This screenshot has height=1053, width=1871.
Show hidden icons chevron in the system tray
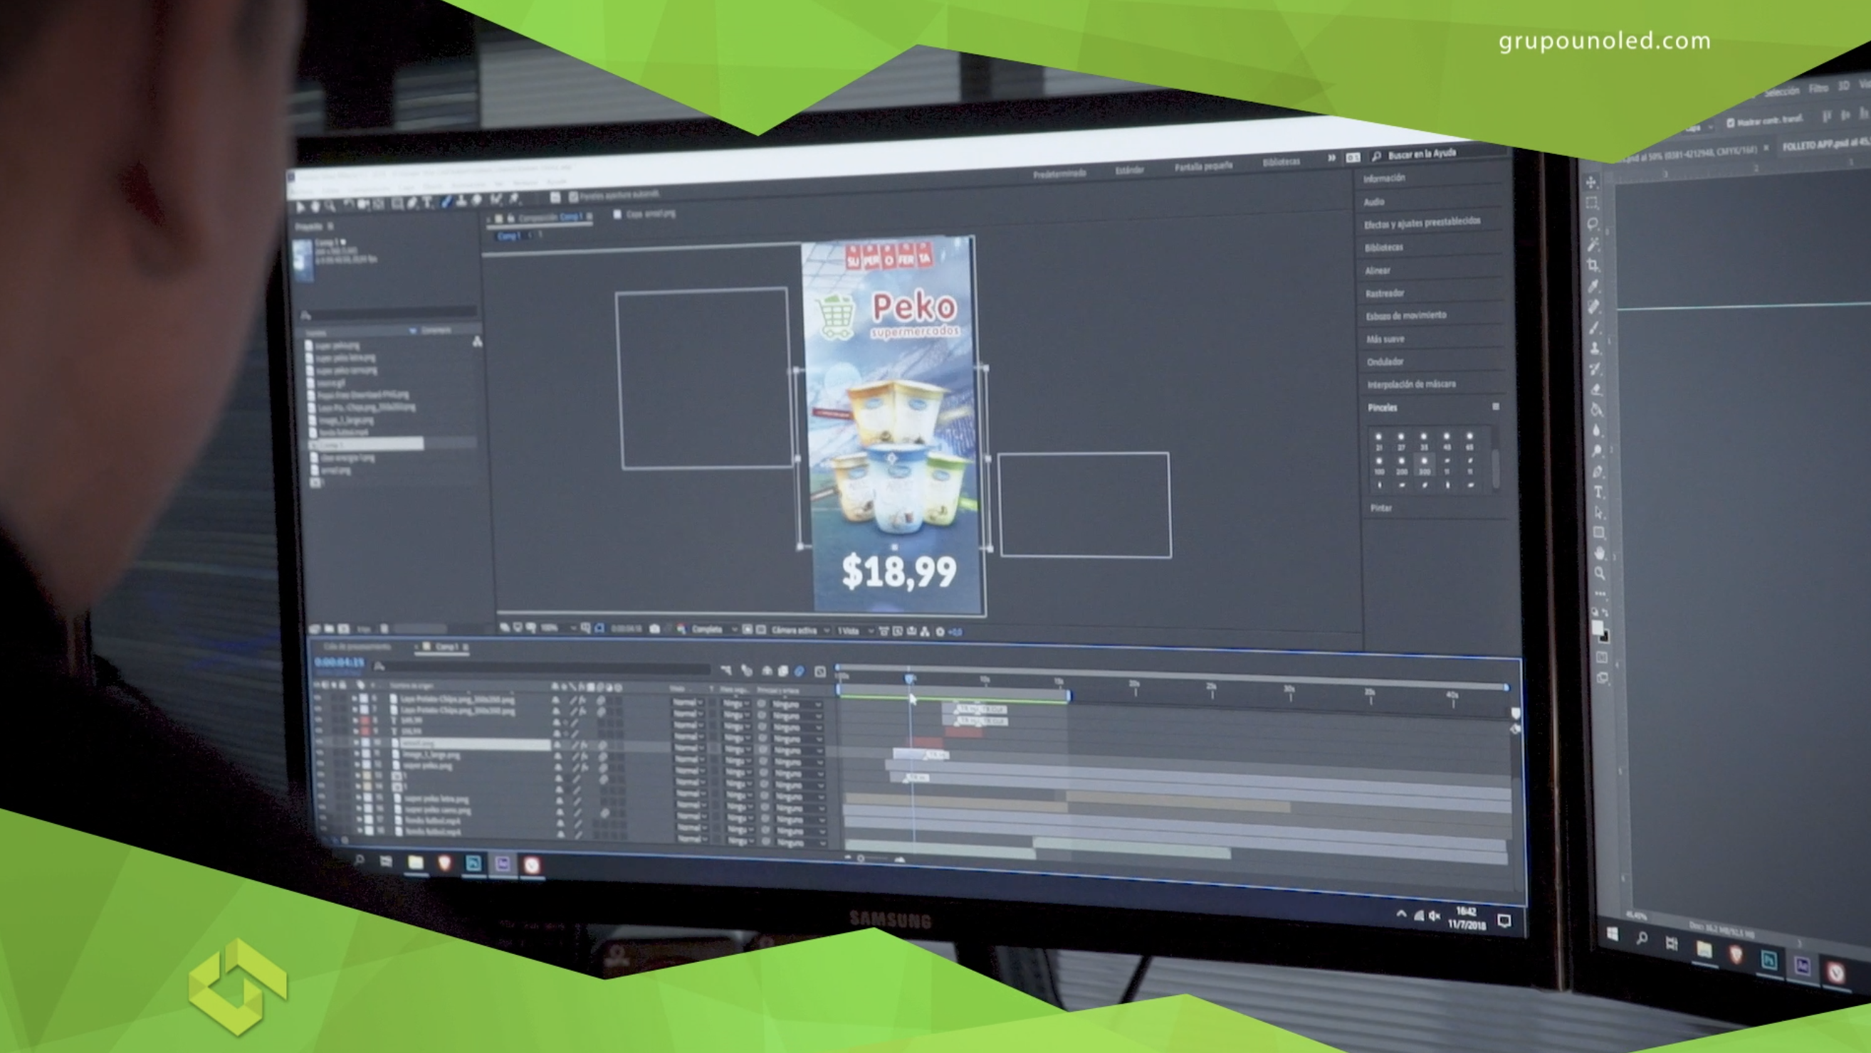point(1401,914)
